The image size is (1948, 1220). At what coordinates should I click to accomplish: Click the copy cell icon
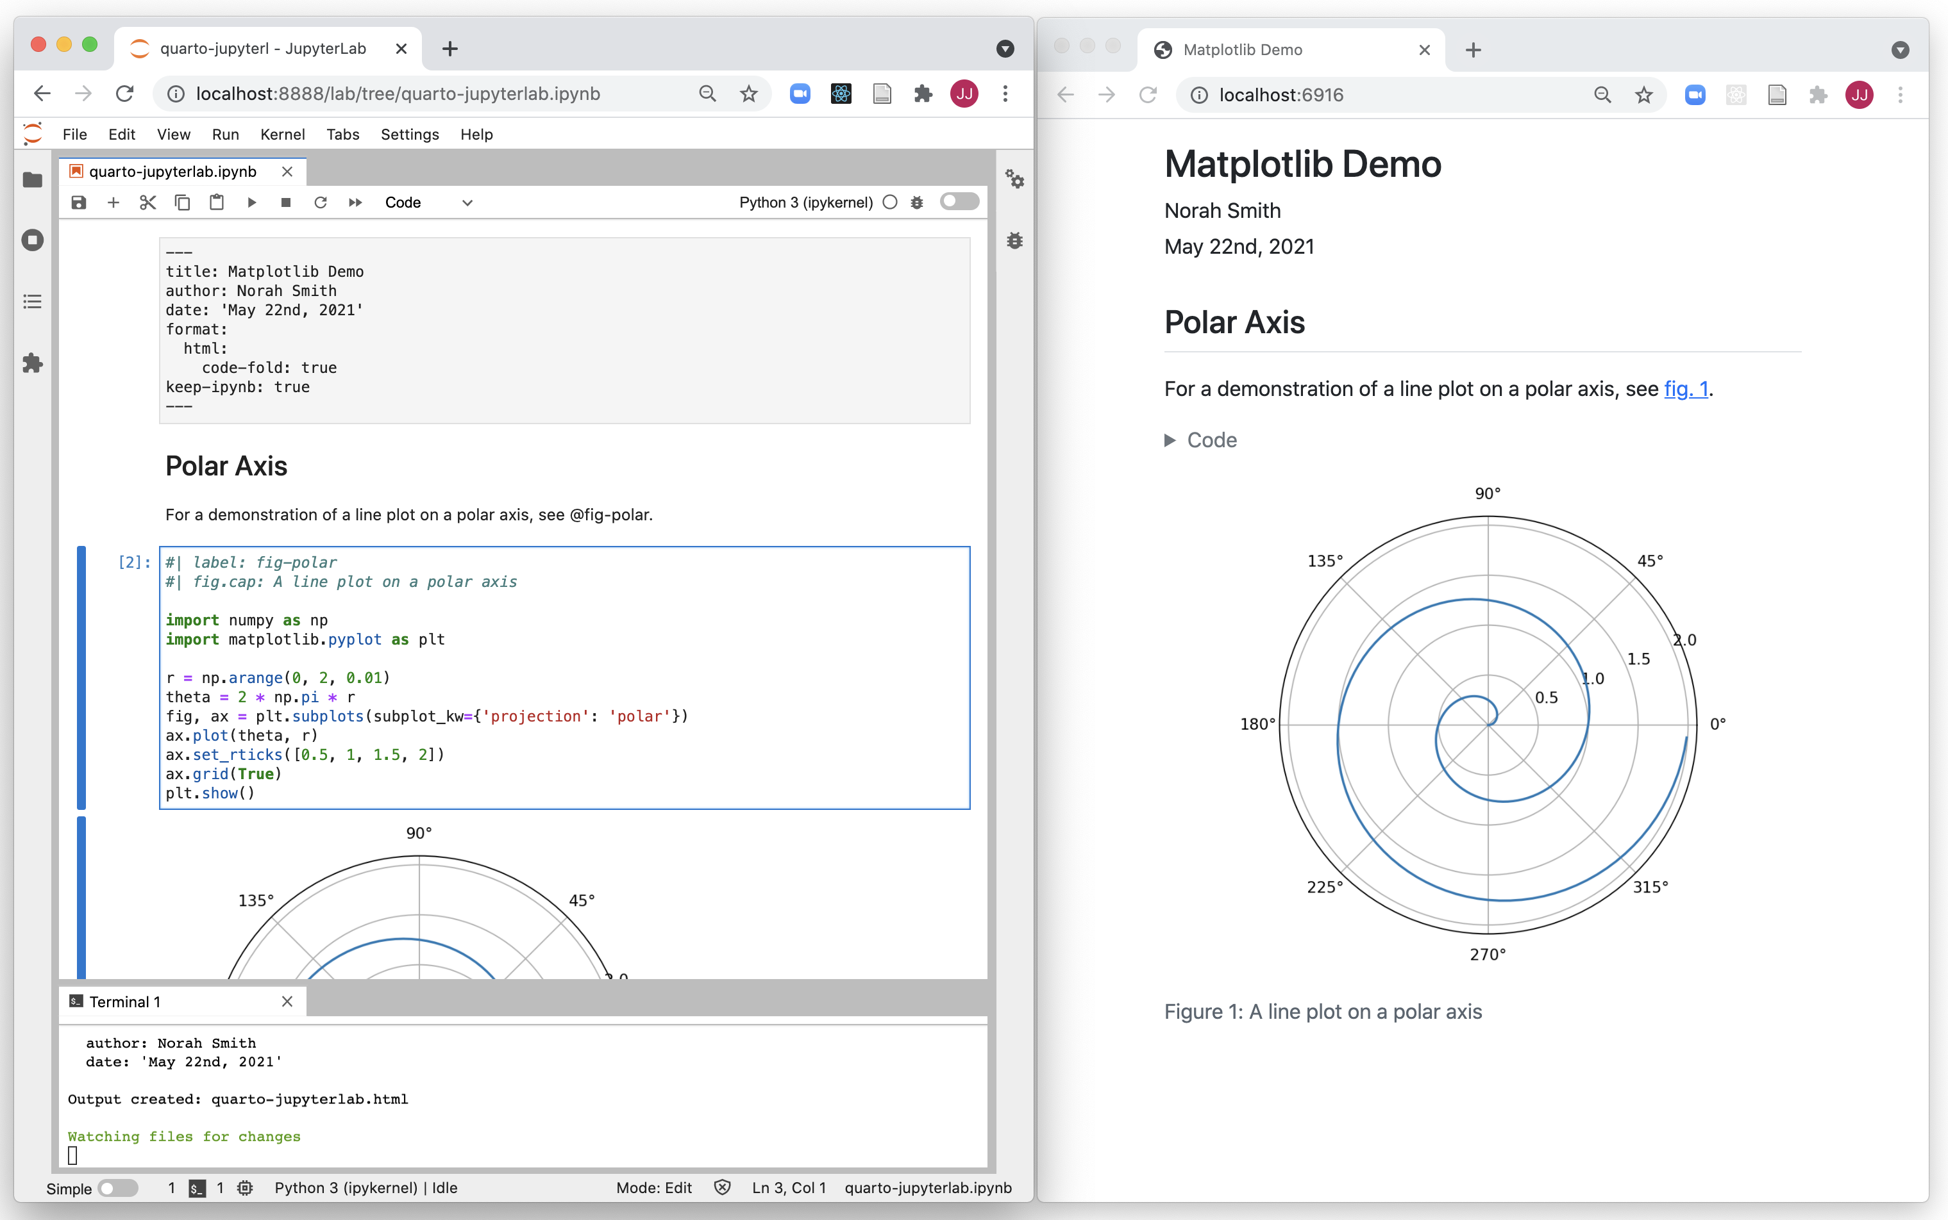point(179,201)
